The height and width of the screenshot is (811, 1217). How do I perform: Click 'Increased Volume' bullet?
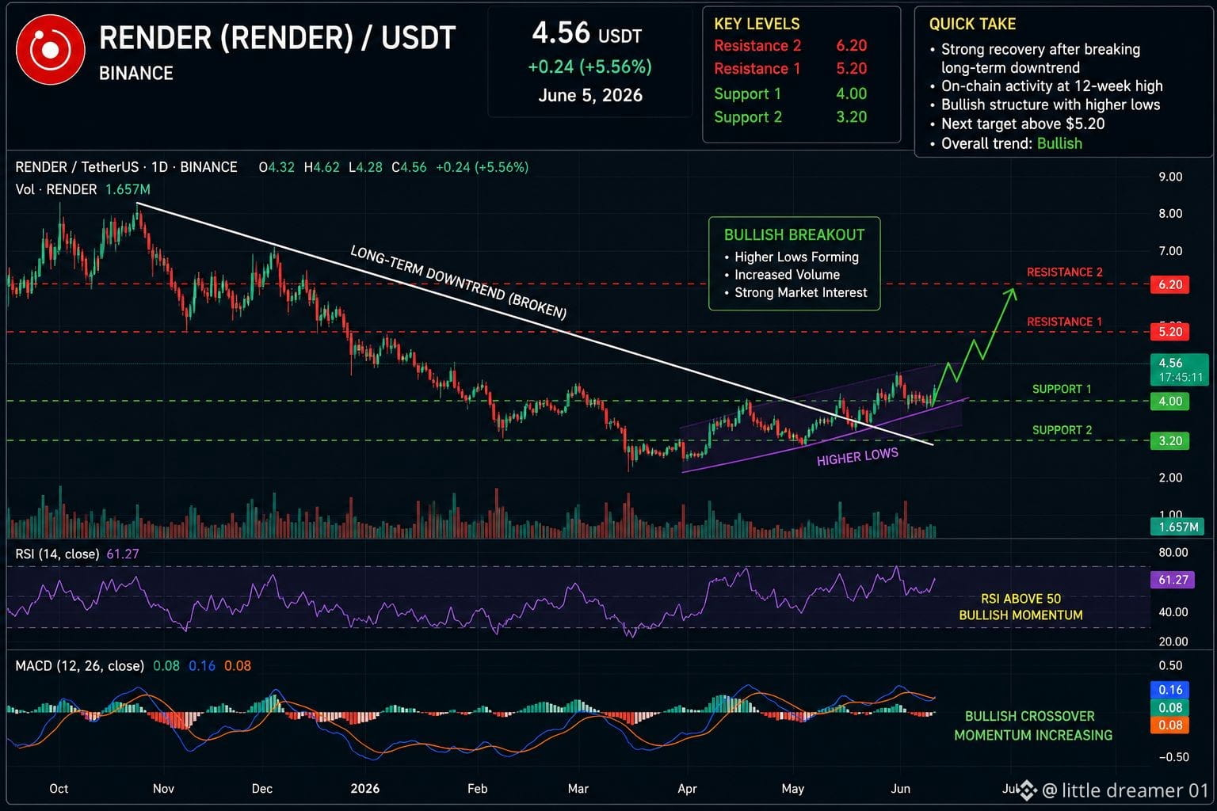[x=781, y=275]
